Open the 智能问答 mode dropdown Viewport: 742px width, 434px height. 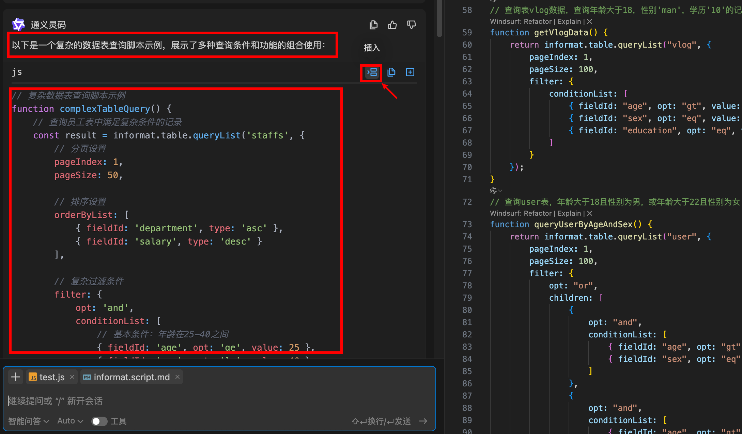click(x=29, y=421)
